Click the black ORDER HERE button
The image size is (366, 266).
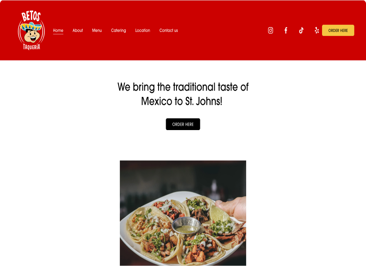coord(183,124)
